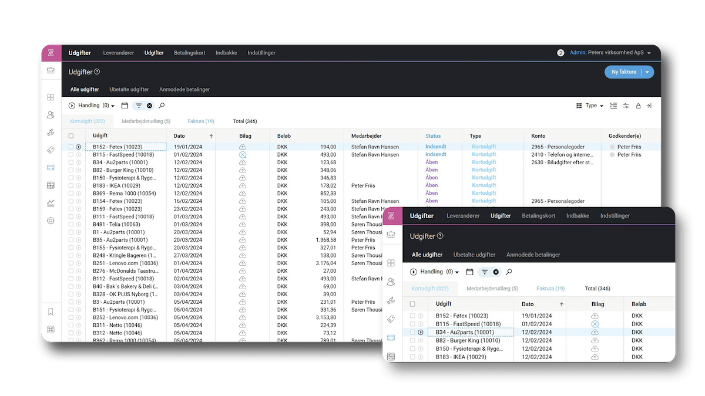Click the bookmark icon in the left sidebar
705x396 pixels.
pos(51,312)
